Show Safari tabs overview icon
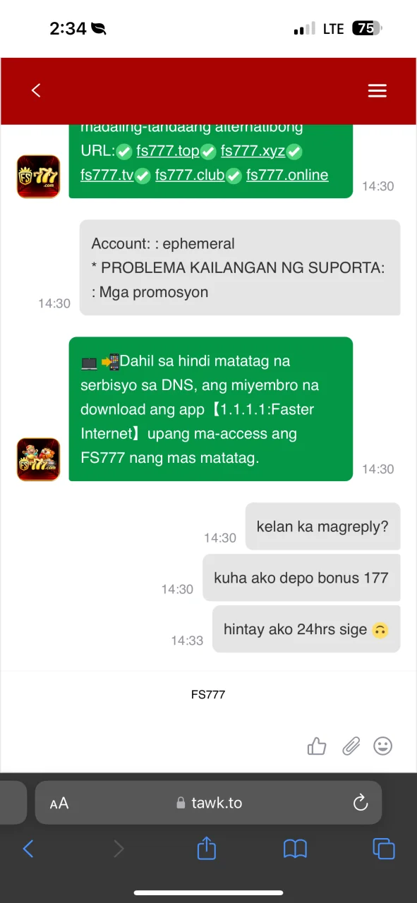Image resolution: width=417 pixels, height=903 pixels. [383, 848]
